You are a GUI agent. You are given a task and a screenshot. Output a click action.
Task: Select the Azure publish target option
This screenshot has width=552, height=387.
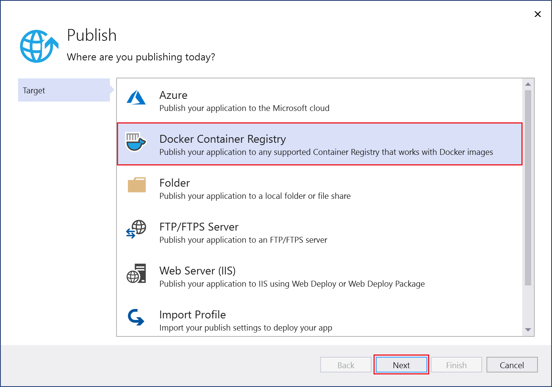pyautogui.click(x=275, y=100)
